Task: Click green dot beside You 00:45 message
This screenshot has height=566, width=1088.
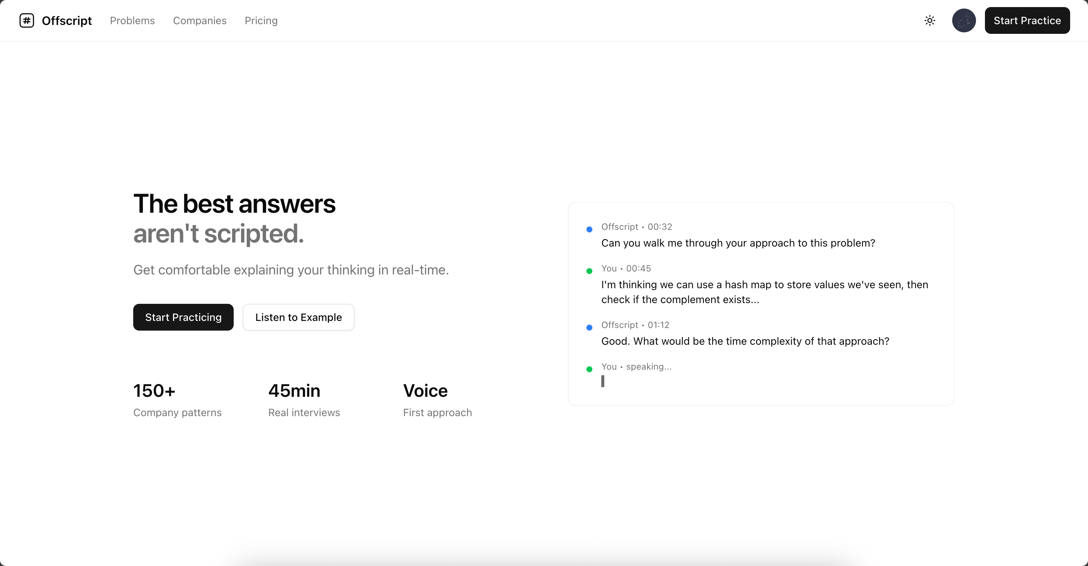Action: (x=589, y=271)
